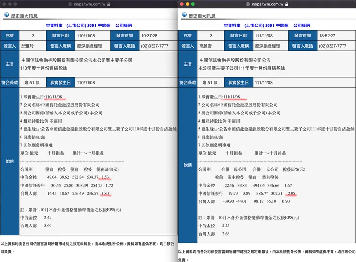Click the phone number in the left window
The height and width of the screenshot is (262, 356).
pos(155,46)
